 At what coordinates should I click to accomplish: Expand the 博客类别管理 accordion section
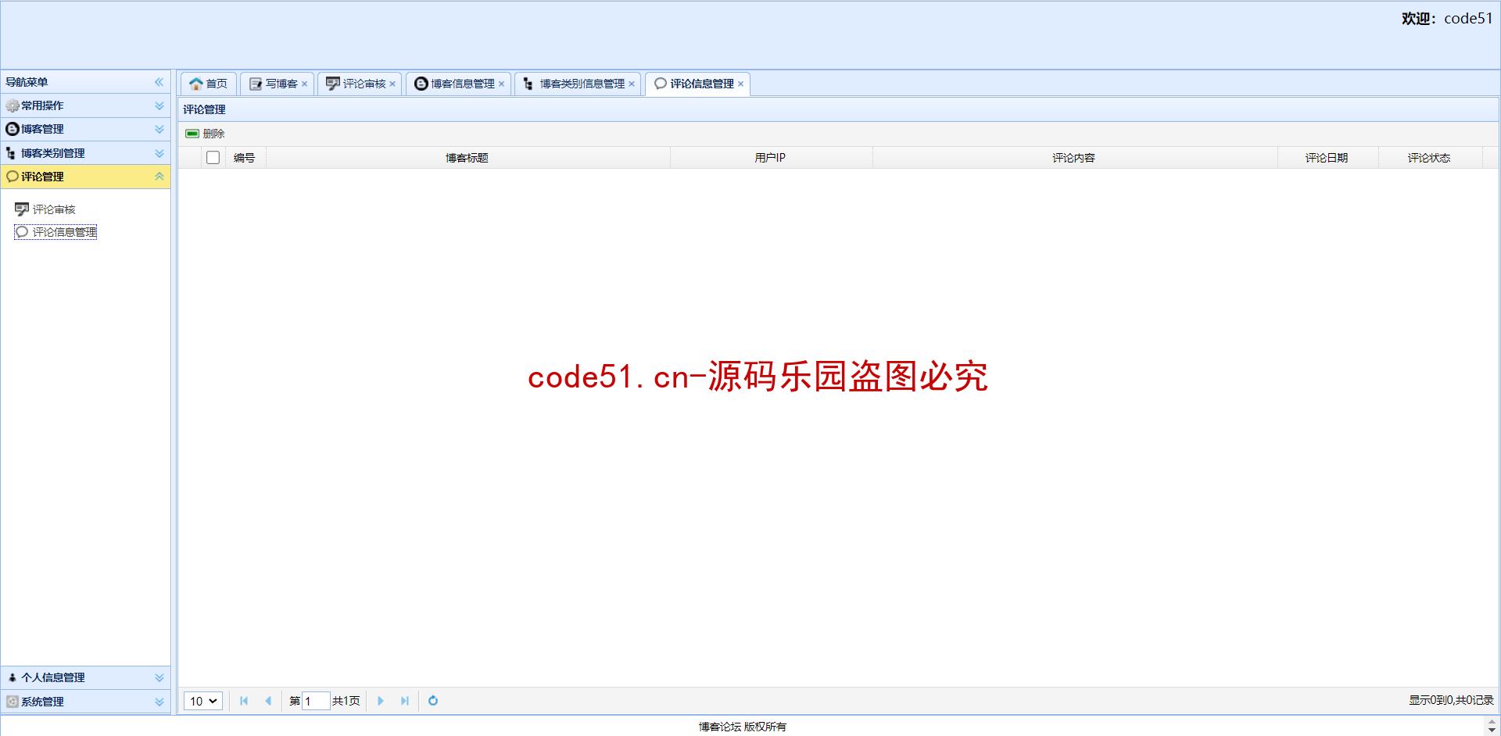tap(159, 153)
